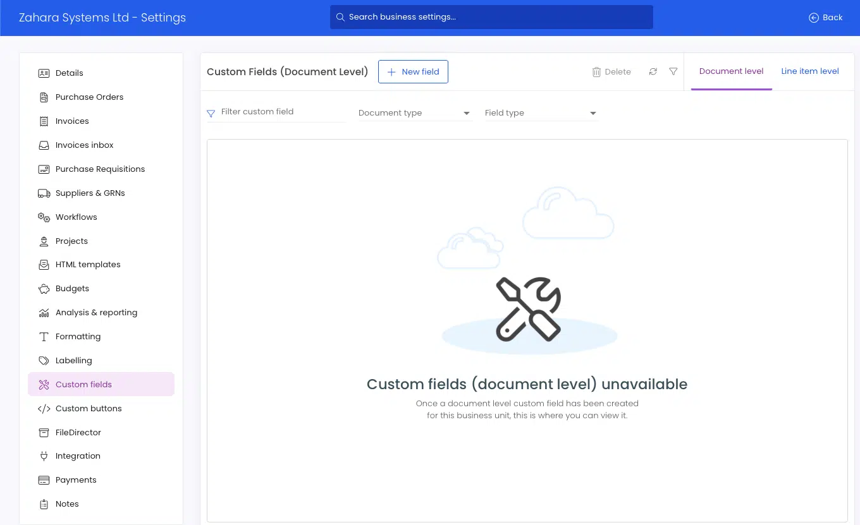The width and height of the screenshot is (860, 525).
Task: Click the FileDirector archive box icon
Action: point(44,433)
